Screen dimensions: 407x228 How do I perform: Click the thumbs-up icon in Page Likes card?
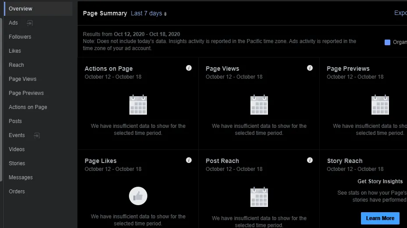138,196
